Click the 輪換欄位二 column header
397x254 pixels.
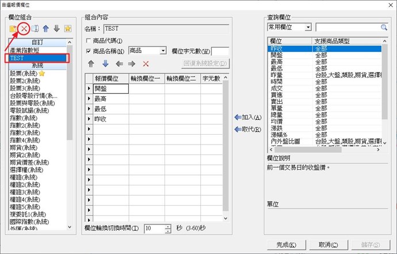182,78
